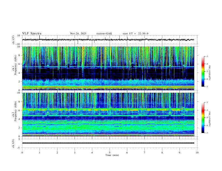Click the '3' tick on the time axis
The image size is (222, 171).
[x=75, y=153]
